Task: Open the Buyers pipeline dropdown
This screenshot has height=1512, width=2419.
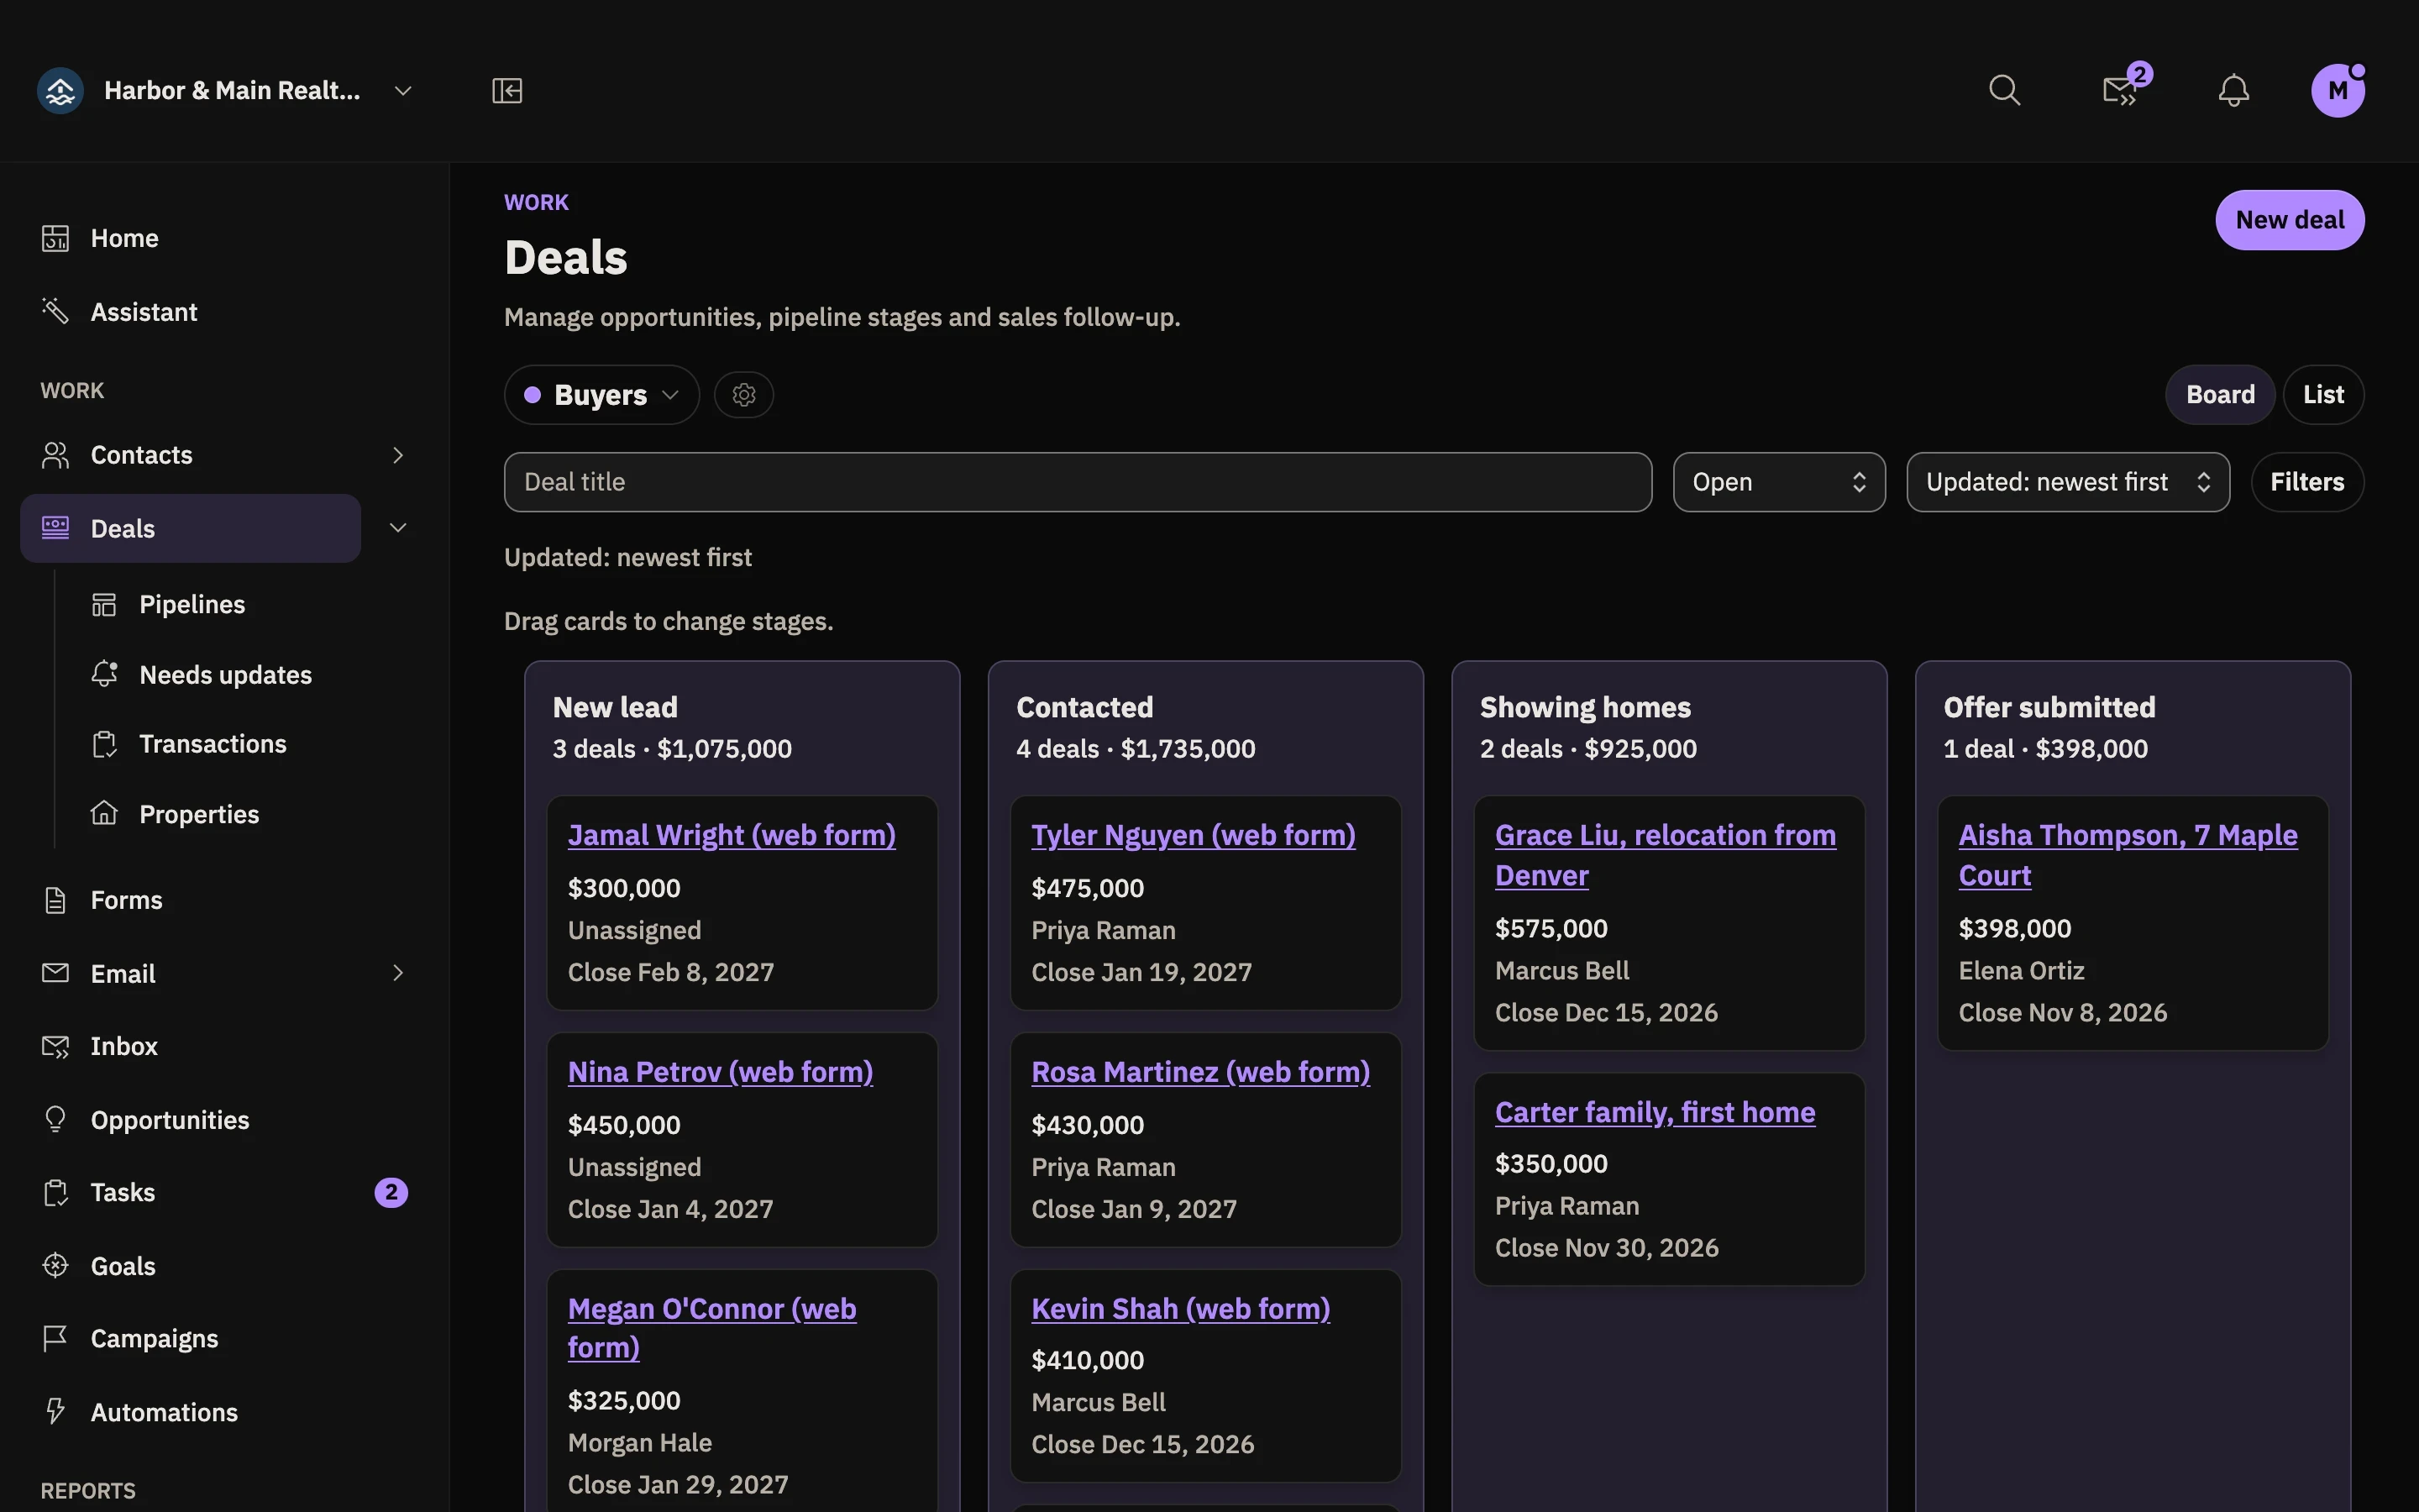Action: (x=601, y=395)
